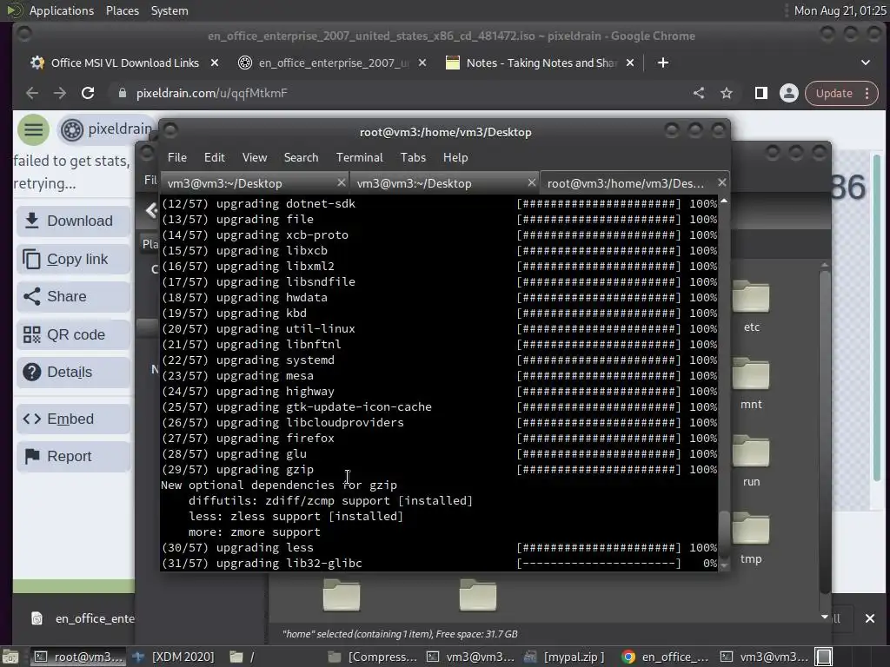Open the terminal Edit menu
Image resolution: width=890 pixels, height=667 pixels.
coord(215,158)
